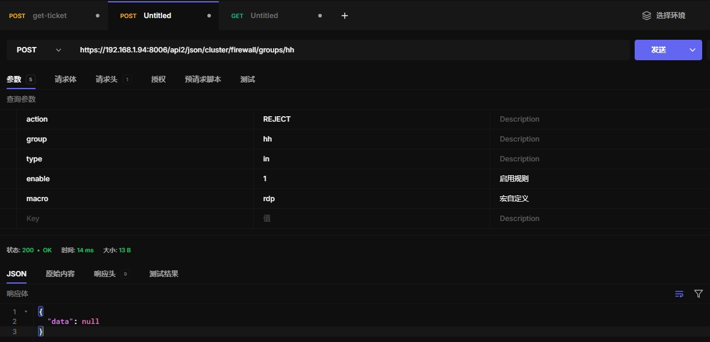710x342 pixels.
Task: View the 原始内容 raw response tab
Action: (60, 274)
